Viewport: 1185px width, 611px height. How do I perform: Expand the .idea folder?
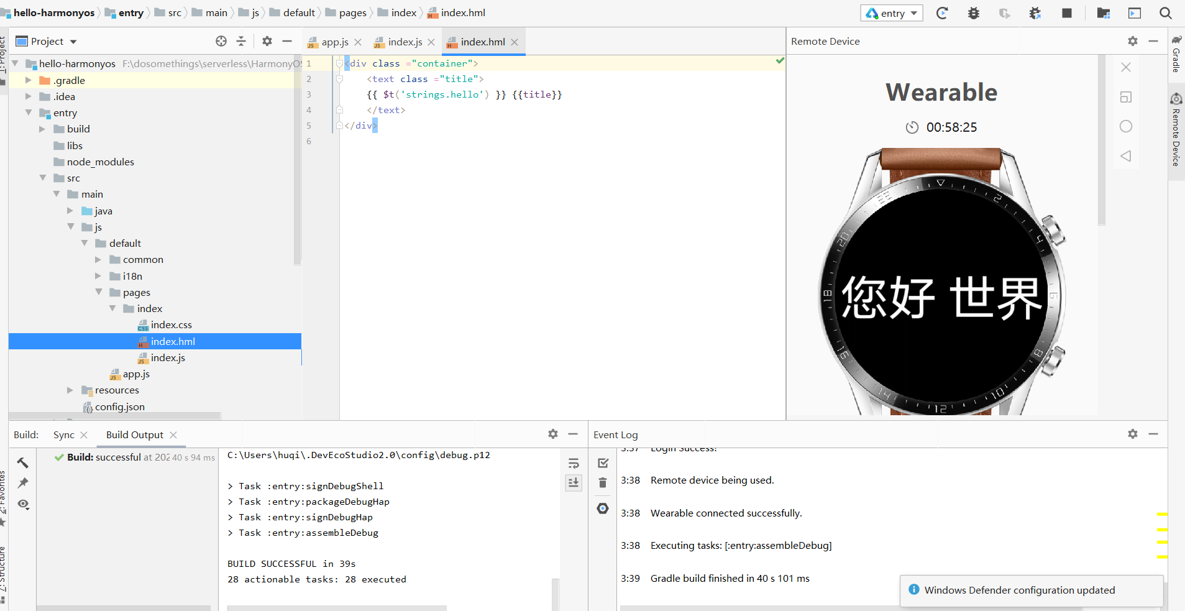[28, 96]
